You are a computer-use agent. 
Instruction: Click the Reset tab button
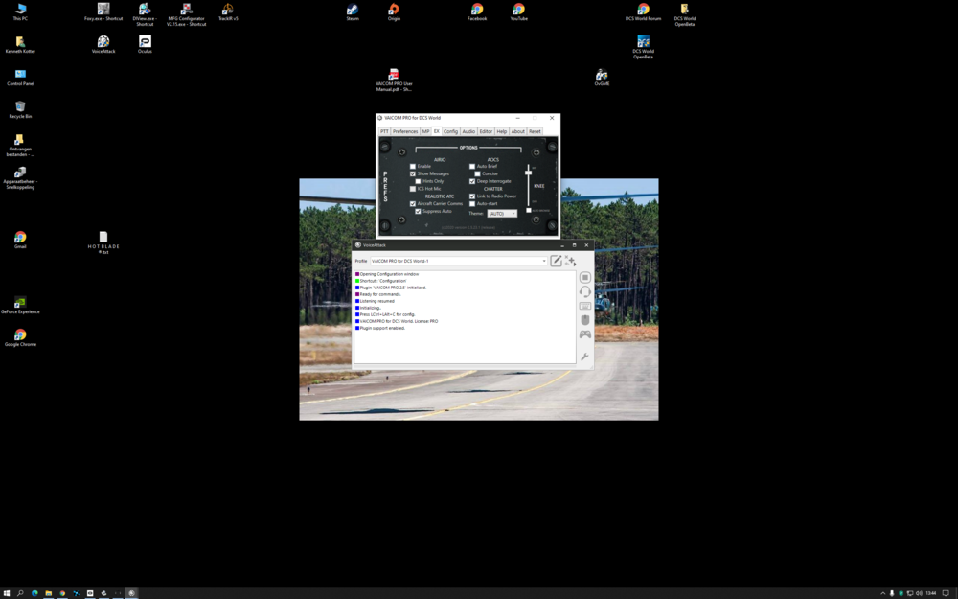click(535, 131)
